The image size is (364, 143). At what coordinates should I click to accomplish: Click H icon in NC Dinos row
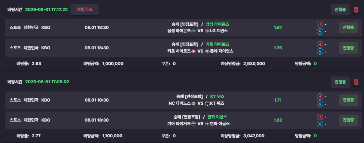tap(320, 97)
